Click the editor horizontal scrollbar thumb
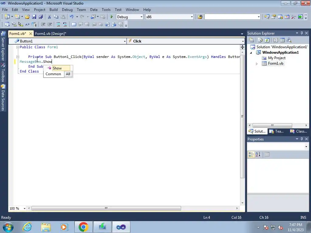Viewport: 311px width, 233px height. 106,208
